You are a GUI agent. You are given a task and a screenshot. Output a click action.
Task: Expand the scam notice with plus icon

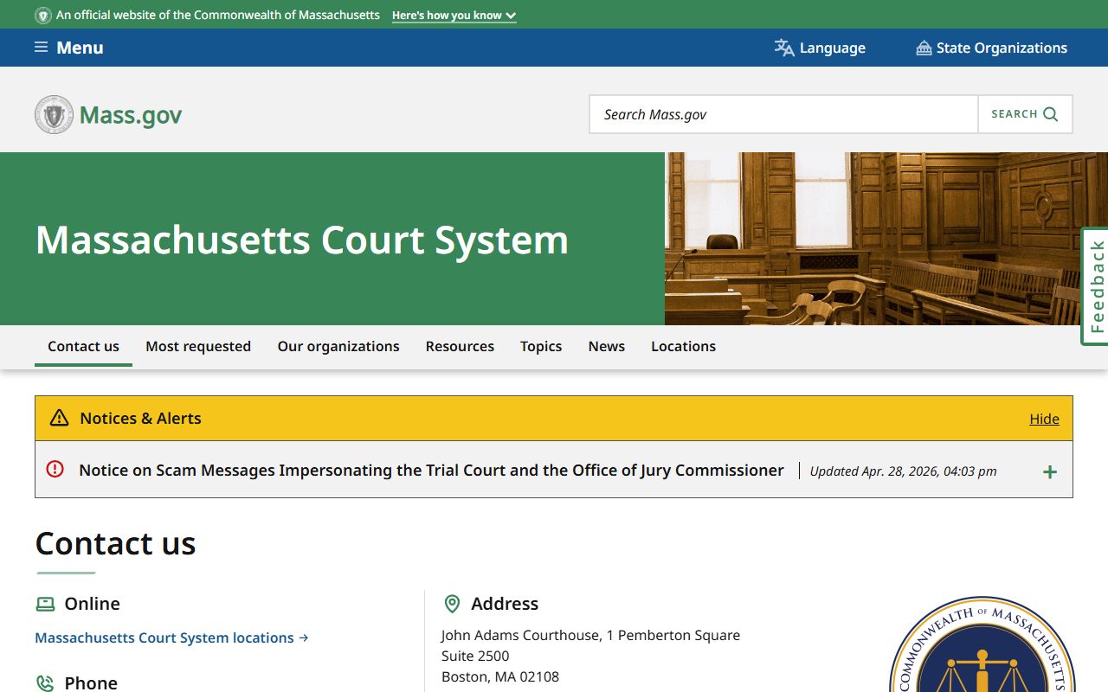[x=1050, y=471]
